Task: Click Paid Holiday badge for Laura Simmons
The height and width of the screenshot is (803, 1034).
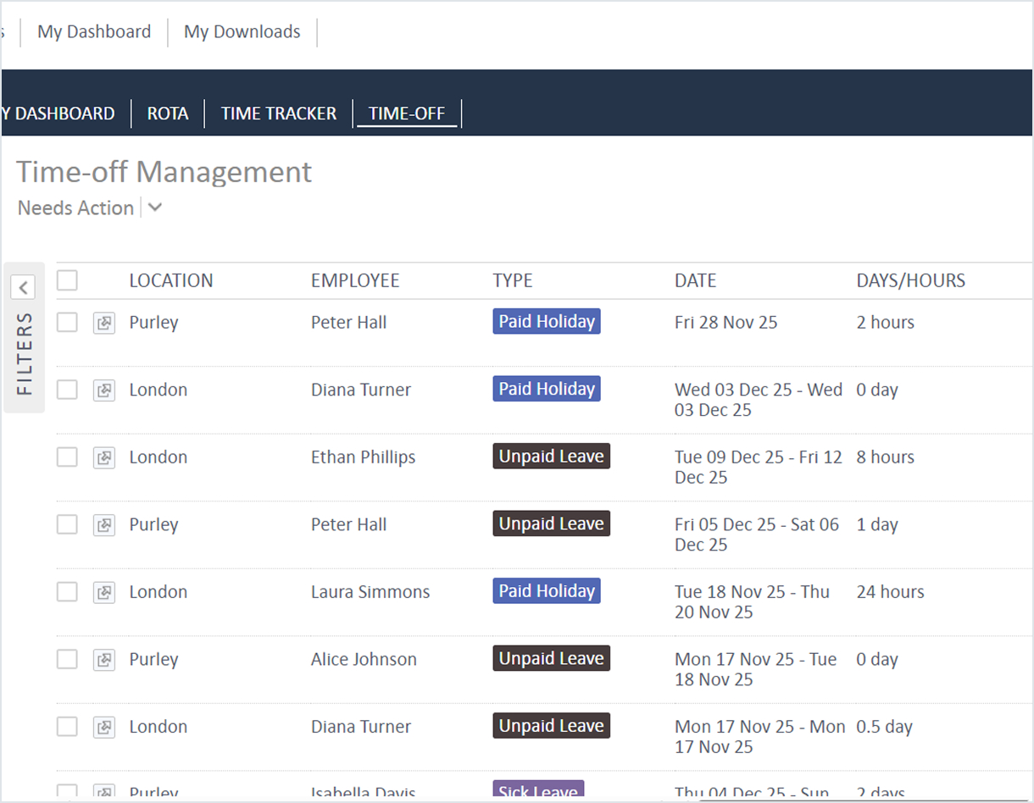Action: (547, 591)
